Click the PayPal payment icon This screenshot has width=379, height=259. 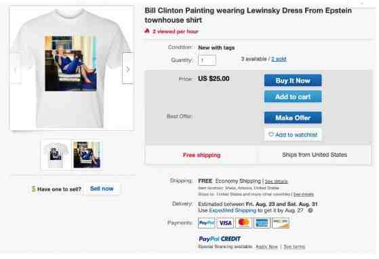tap(206, 223)
